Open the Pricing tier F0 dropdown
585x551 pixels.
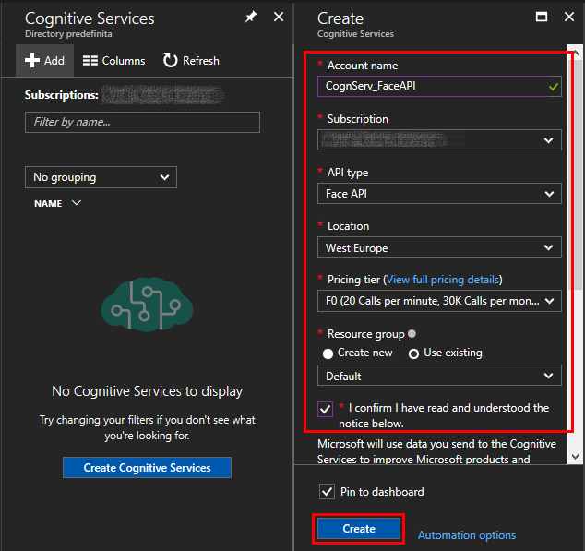(439, 301)
